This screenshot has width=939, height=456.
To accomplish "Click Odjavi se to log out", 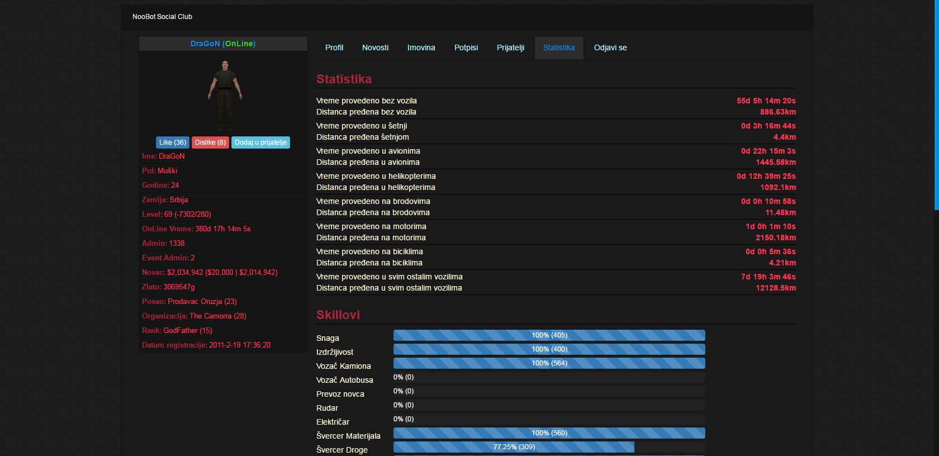I will click(x=610, y=47).
